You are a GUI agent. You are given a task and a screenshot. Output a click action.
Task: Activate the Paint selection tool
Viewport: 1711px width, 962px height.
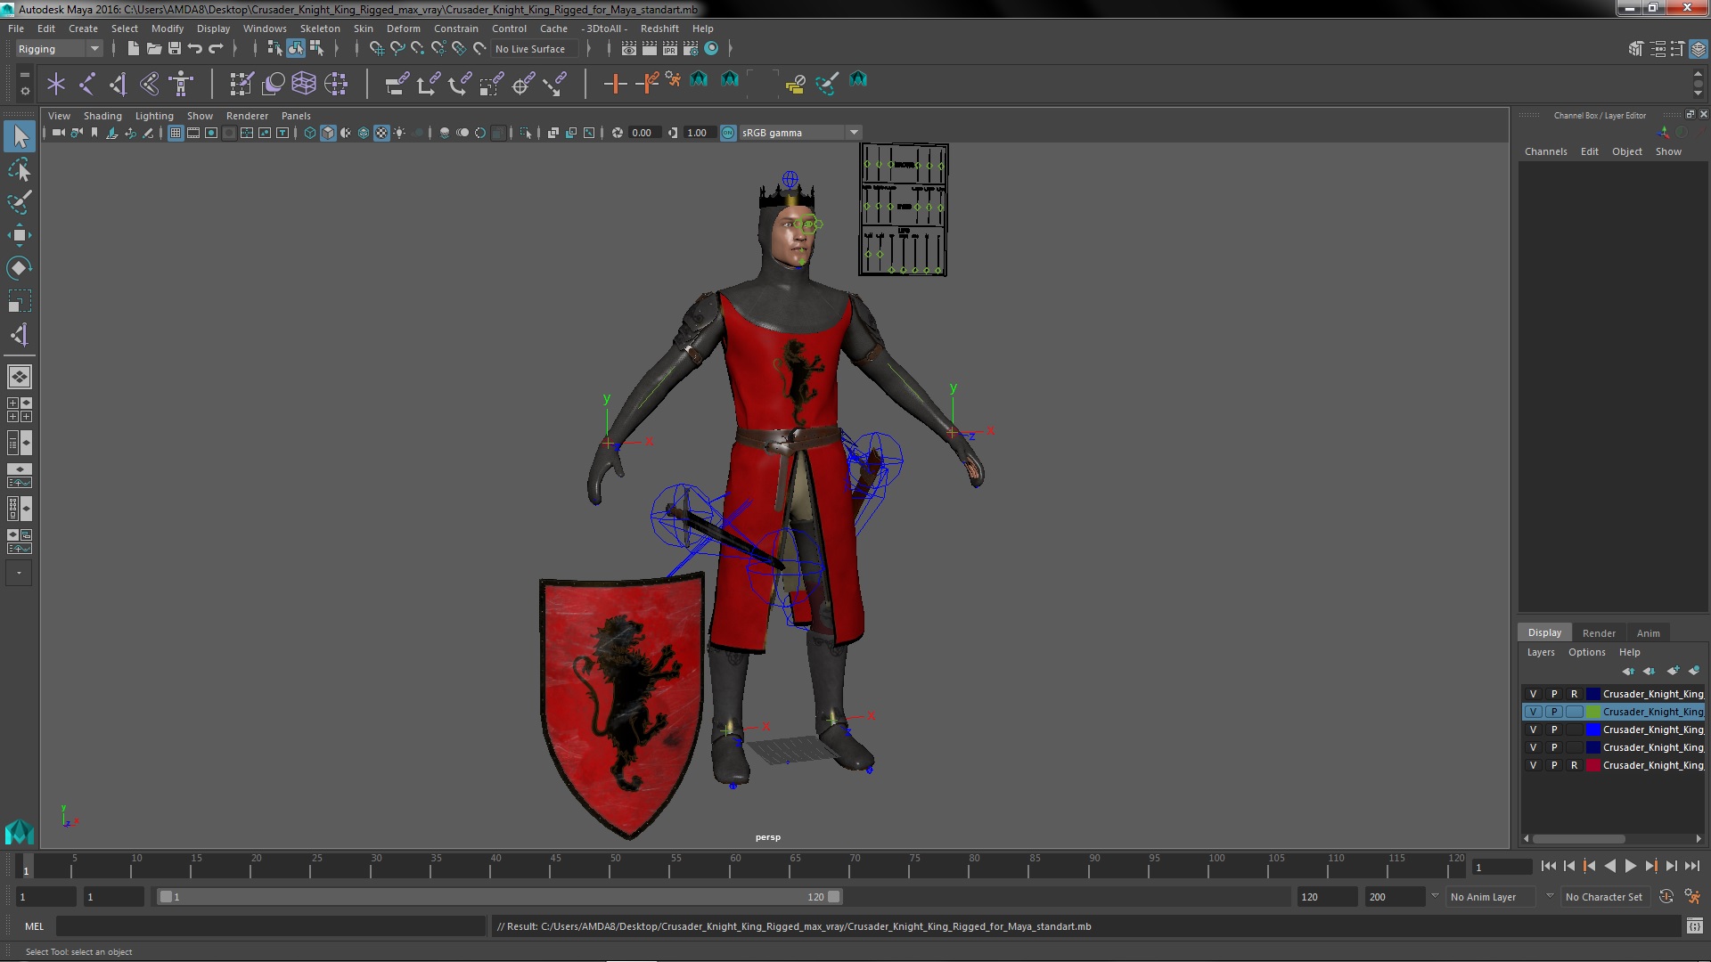(20, 202)
